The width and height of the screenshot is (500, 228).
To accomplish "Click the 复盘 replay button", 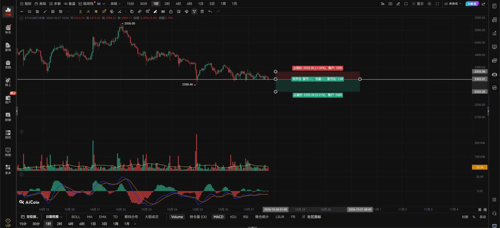I will point(70,4).
